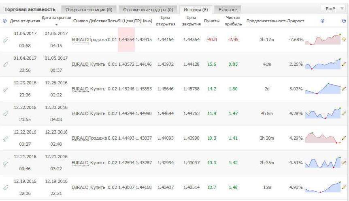The image size is (349, 201).
Task: Click clip icon of 01.04.2017 23:56 trade
Action: pos(6,65)
